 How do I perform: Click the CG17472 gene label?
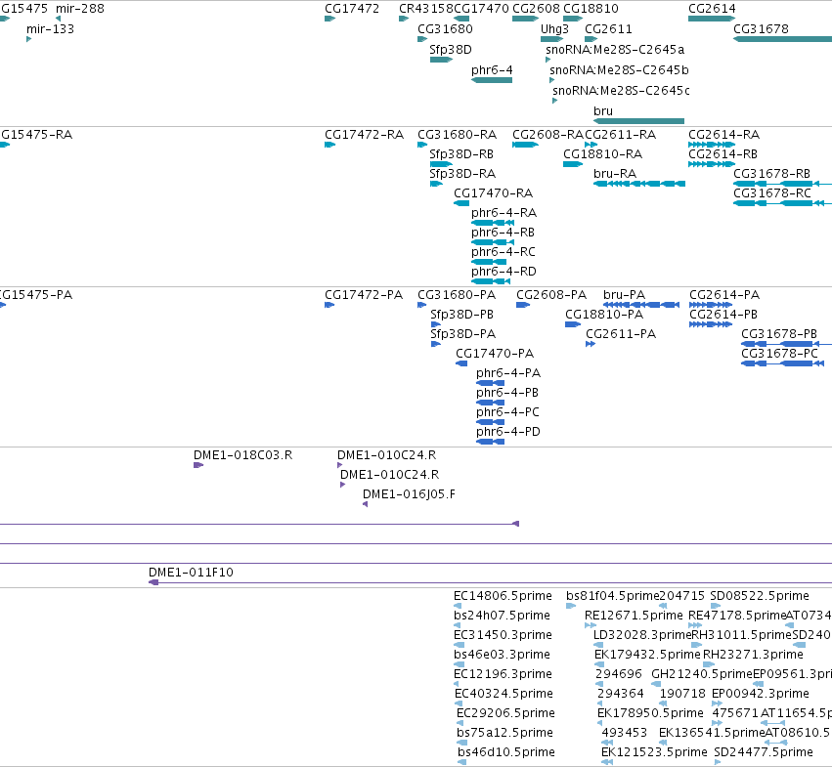352,9
